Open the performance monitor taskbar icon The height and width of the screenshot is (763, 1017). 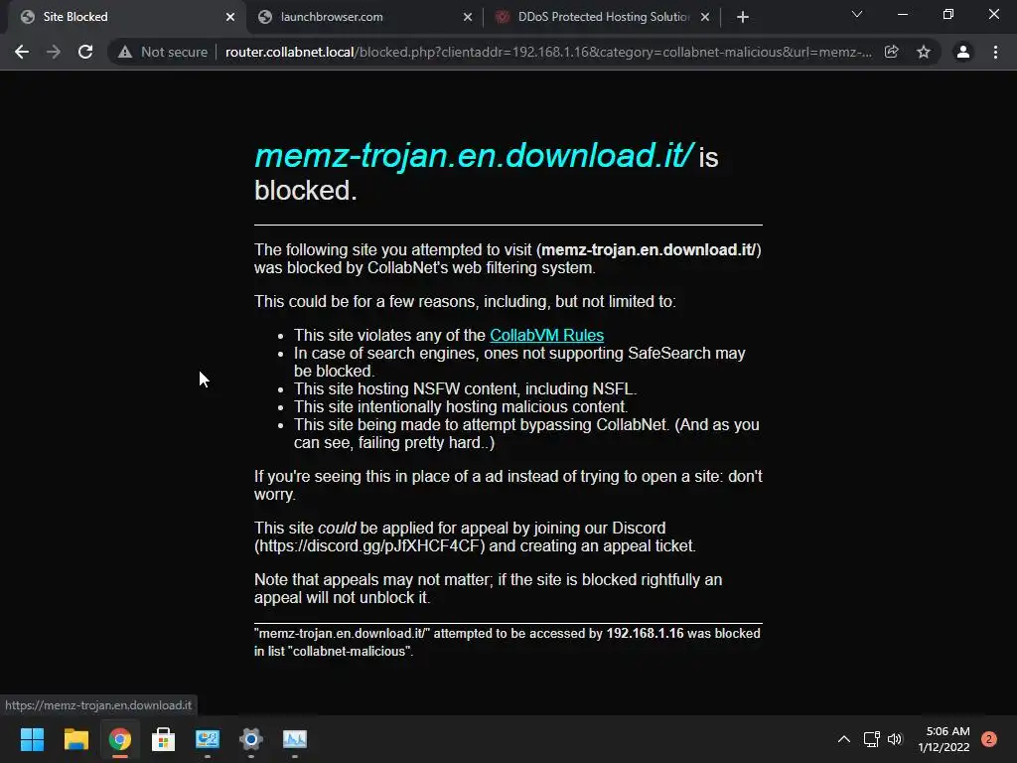coord(295,739)
